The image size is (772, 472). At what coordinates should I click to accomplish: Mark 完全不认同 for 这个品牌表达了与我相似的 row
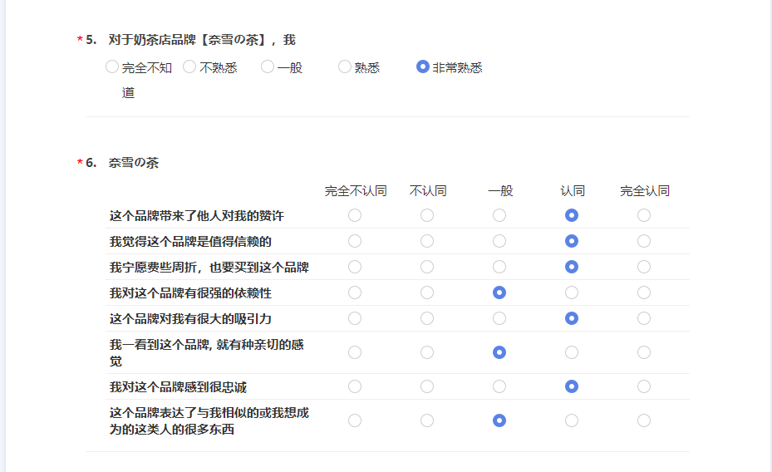[x=355, y=420]
